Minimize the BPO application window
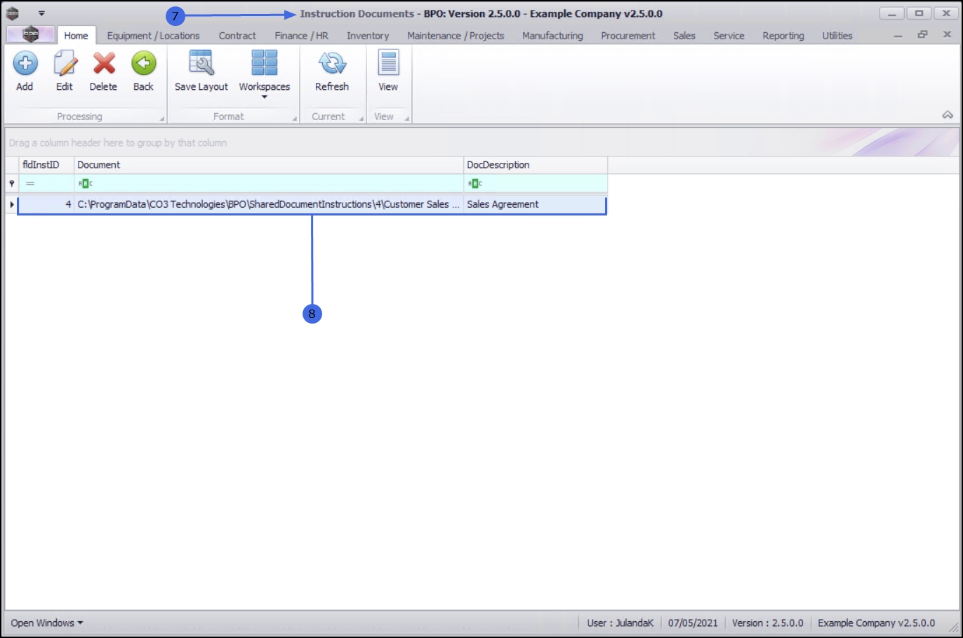Image resolution: width=963 pixels, height=638 pixels. point(891,13)
